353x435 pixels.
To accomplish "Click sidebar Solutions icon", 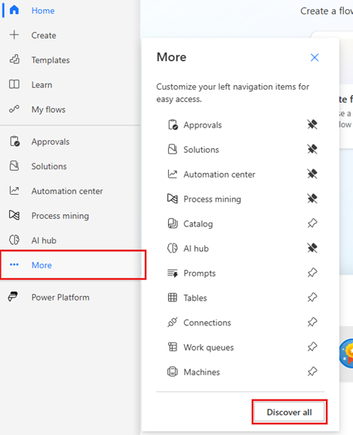I will click(x=14, y=166).
